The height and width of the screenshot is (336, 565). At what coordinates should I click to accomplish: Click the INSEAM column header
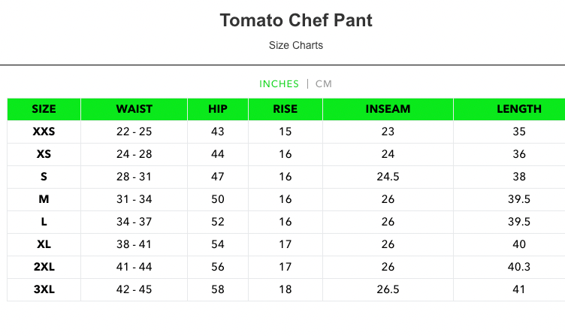tap(388, 109)
